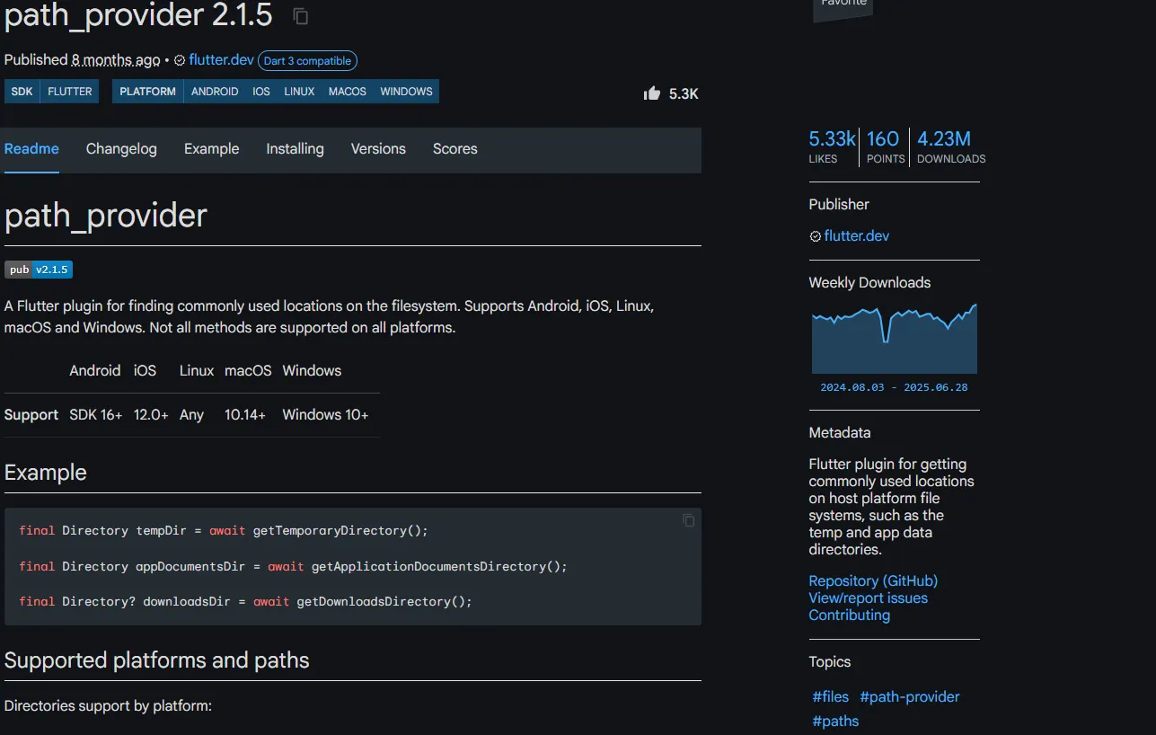Click the #files topic tag

tap(830, 697)
